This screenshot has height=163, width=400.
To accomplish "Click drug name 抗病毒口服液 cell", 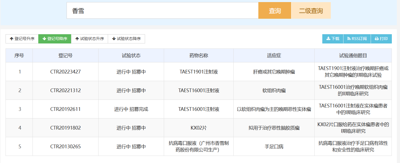I will [199, 146].
